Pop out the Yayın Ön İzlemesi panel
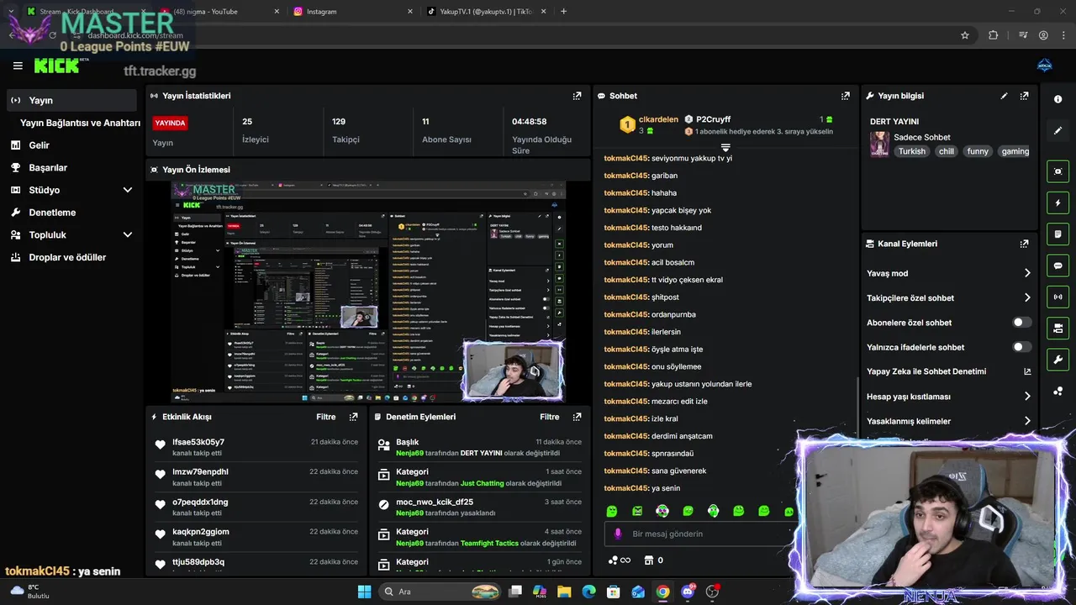Viewport: 1076px width, 605px height. pyautogui.click(x=577, y=169)
